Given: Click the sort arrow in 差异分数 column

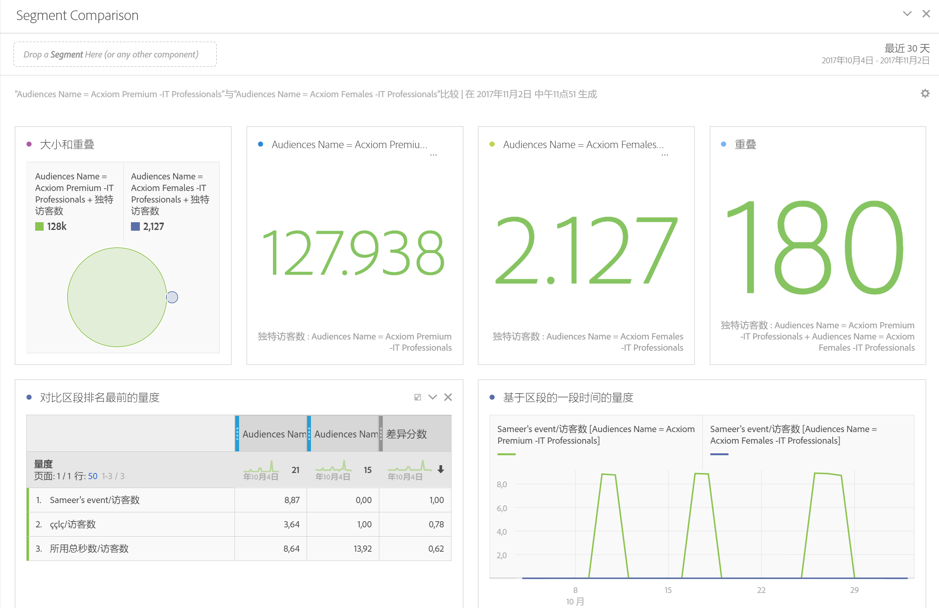Looking at the screenshot, I should tap(441, 469).
